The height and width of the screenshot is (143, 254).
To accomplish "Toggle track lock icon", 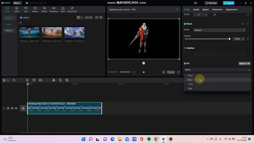I will [x=8, y=108].
